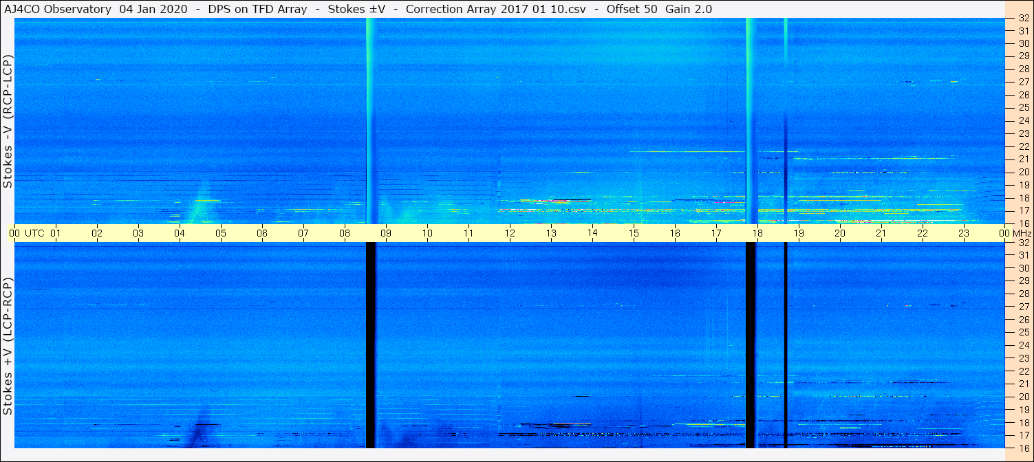Click the black data gap near 08:30 in the lower panel
Image resolution: width=1034 pixels, height=462 pixels.
(371, 345)
